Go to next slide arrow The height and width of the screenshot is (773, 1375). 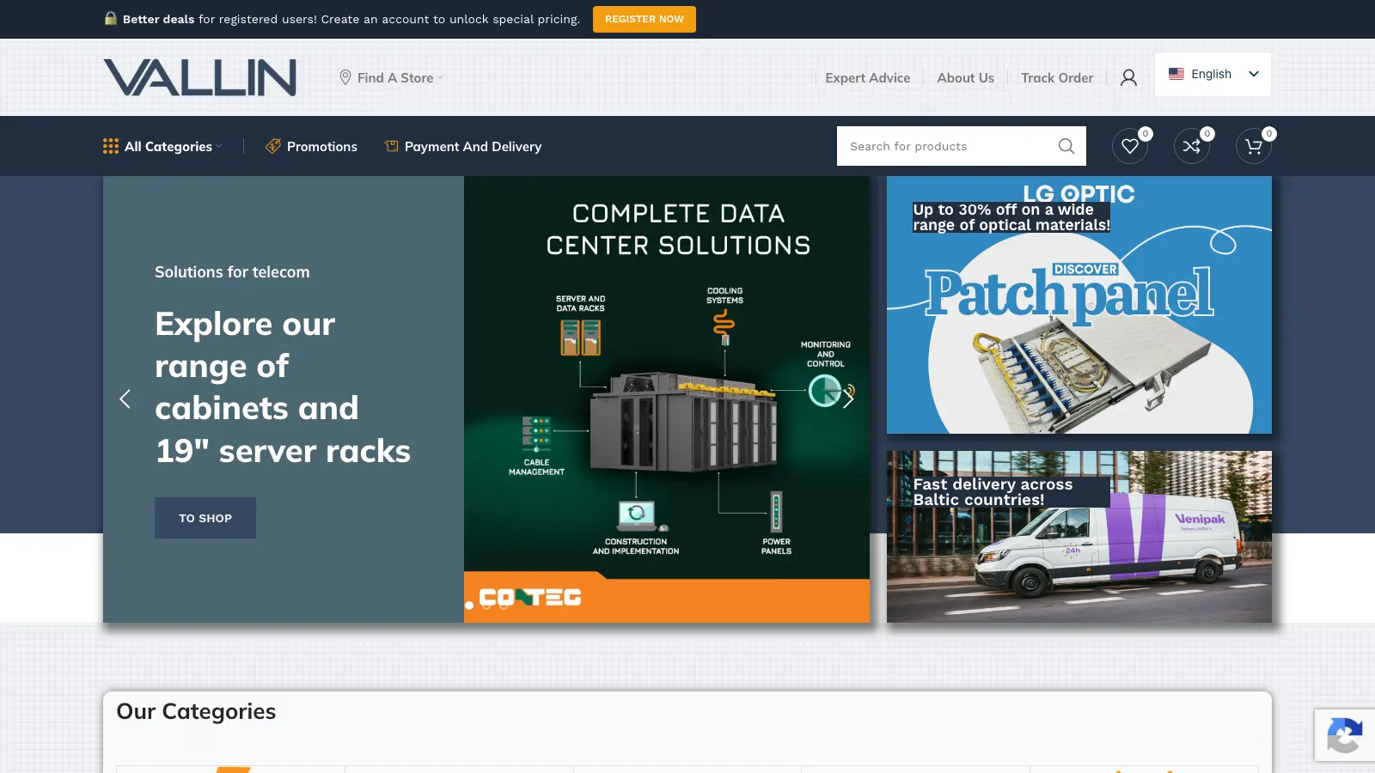(848, 399)
